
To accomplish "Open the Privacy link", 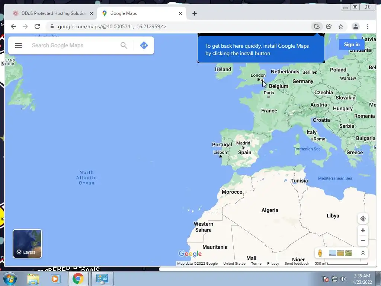I will tap(273, 263).
